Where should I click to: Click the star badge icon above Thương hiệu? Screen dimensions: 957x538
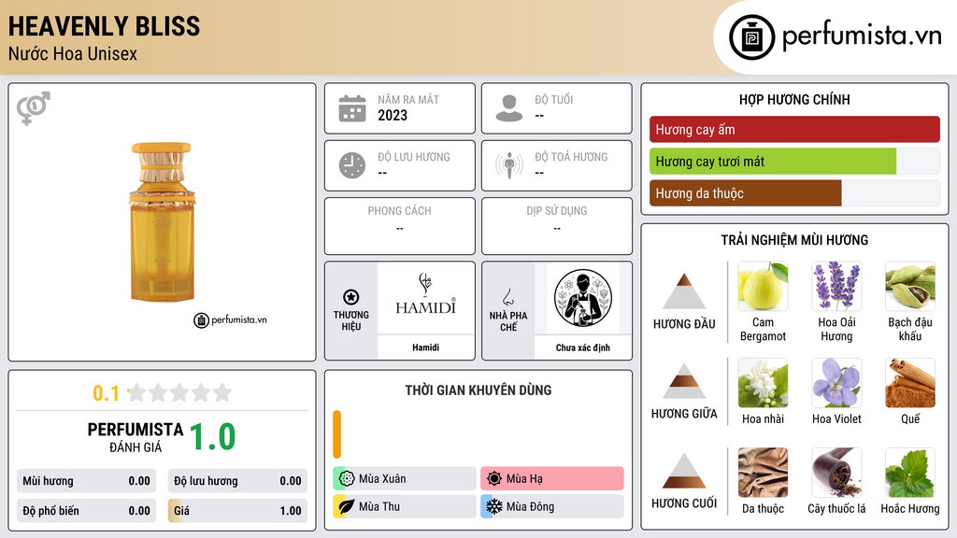tap(351, 297)
